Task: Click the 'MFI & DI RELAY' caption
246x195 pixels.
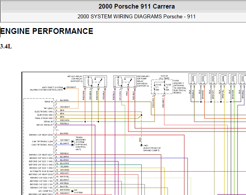Action: click(x=75, y=79)
